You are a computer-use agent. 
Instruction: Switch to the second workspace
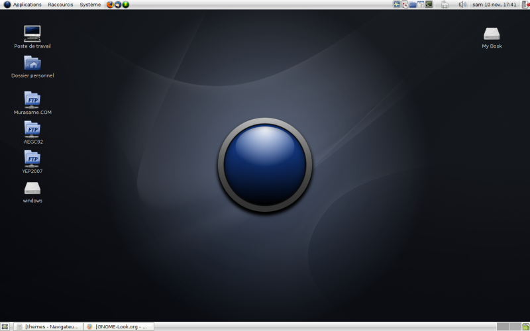pos(515,326)
